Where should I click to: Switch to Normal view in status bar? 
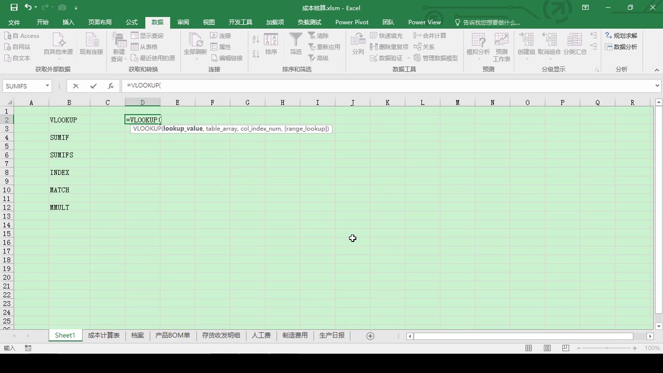(528, 348)
